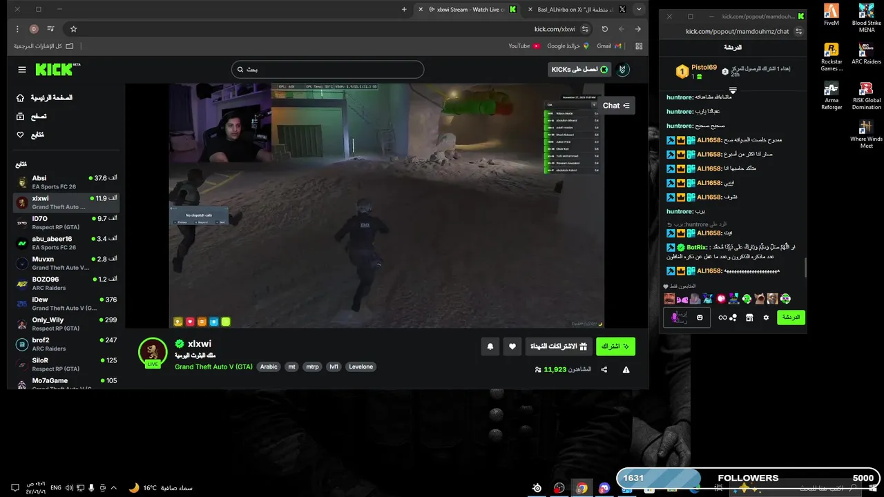Click the xlxwi streamer avatar with LIVE badge
Viewport: 884px width, 497px height.
[x=153, y=352]
